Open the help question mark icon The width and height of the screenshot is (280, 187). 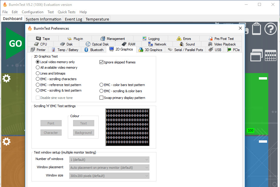tap(271, 28)
